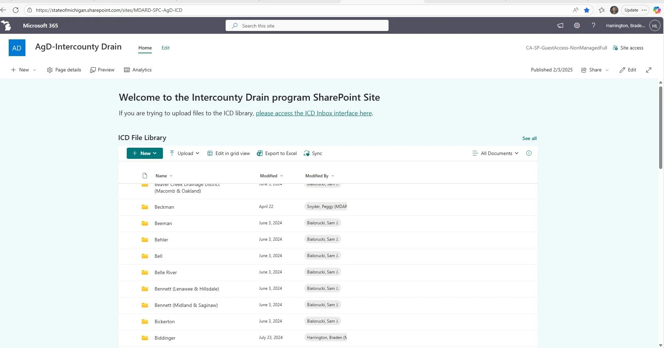Open the Edit page tab
The image size is (664, 348).
point(165,48)
